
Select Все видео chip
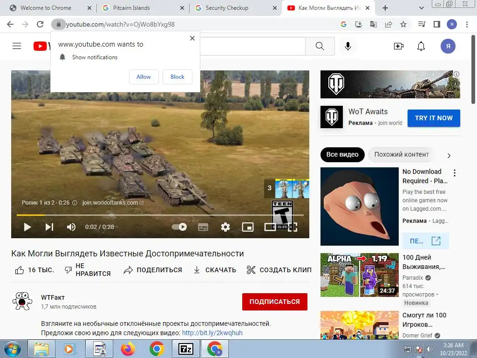342,154
